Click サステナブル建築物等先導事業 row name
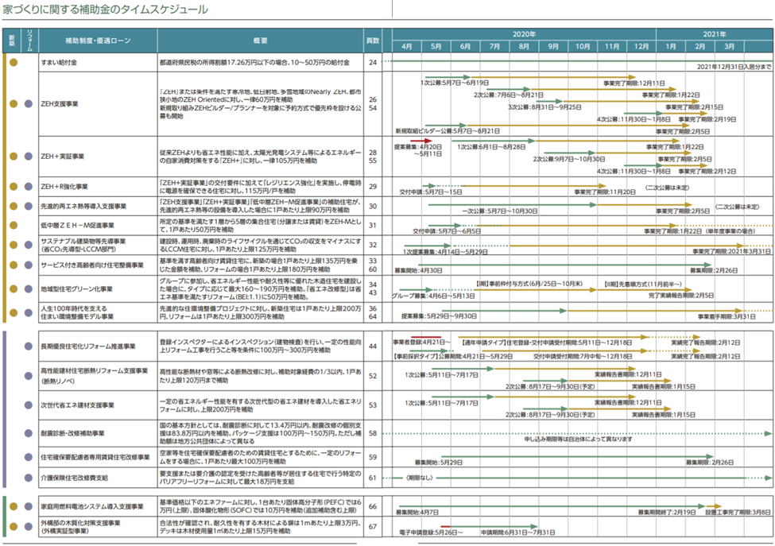The height and width of the screenshot is (546, 775). click(x=83, y=241)
